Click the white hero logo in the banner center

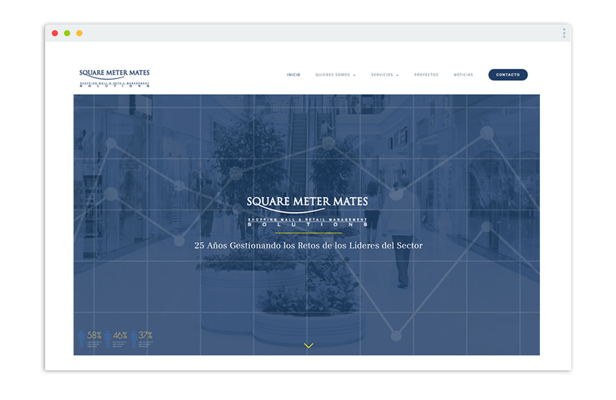coord(307,211)
